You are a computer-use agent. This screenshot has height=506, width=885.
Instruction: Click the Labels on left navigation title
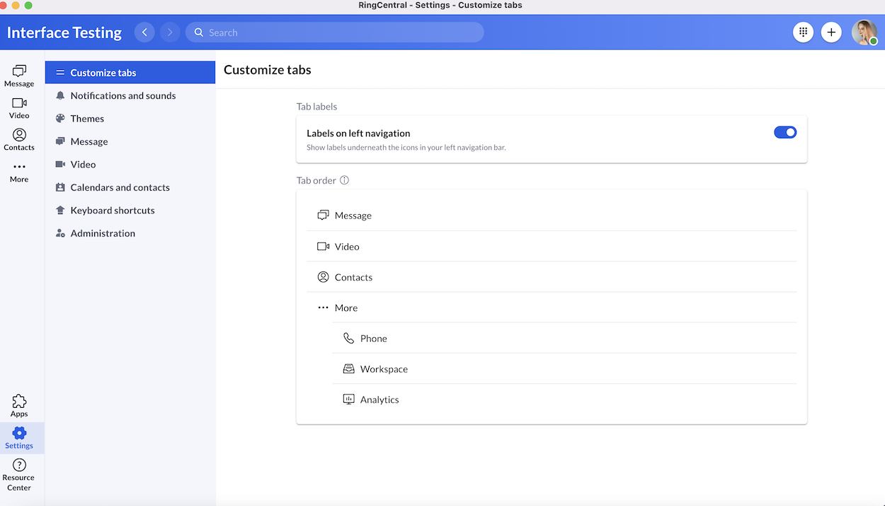(358, 133)
